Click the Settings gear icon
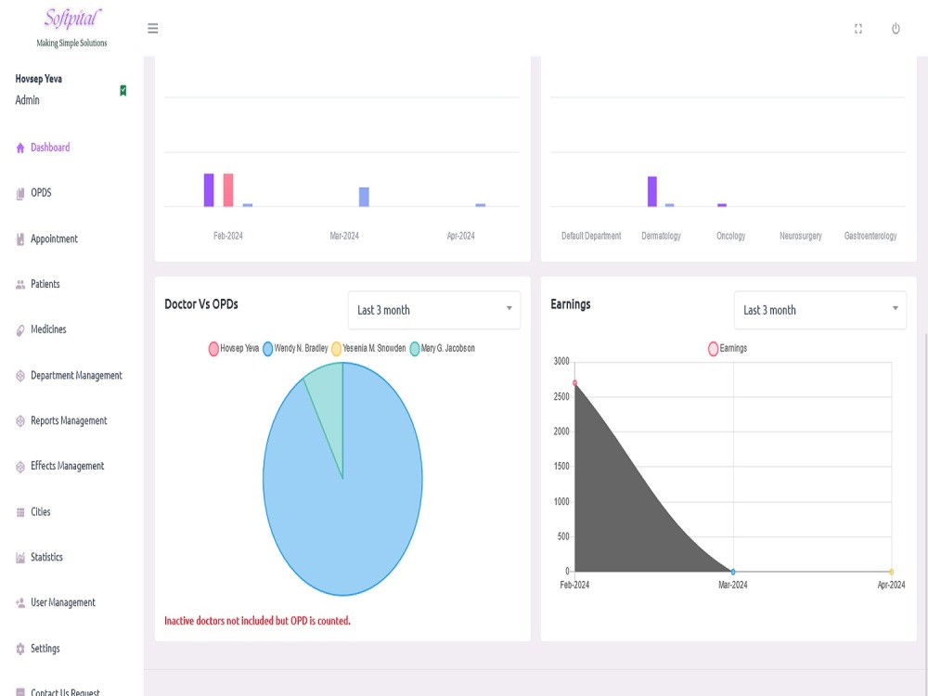 (20, 649)
